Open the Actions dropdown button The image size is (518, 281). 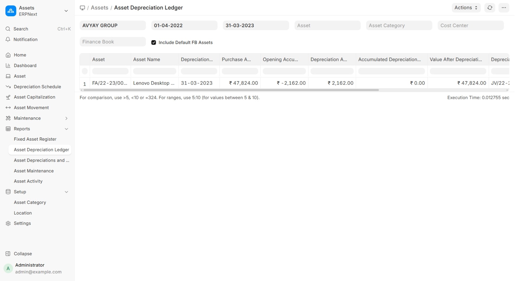[466, 8]
